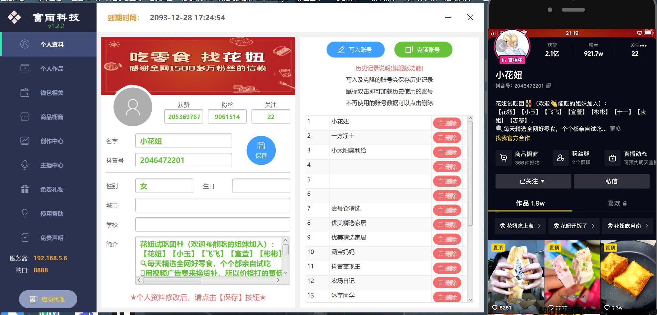Click the 找我官方合作 link
Screen dimensions: 657x315
513,138
